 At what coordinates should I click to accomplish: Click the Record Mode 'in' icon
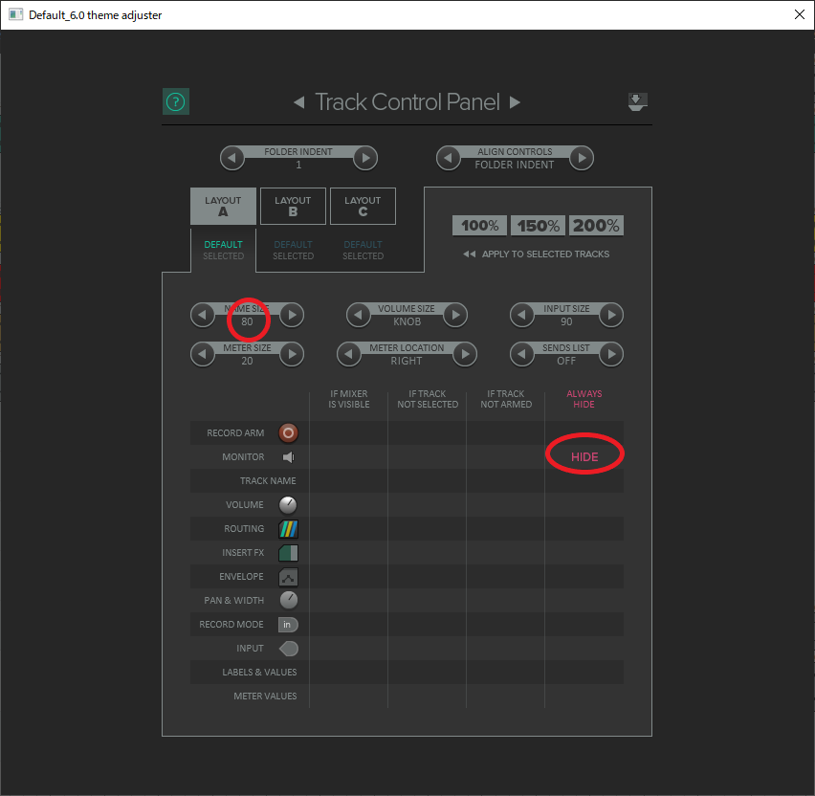pos(288,625)
